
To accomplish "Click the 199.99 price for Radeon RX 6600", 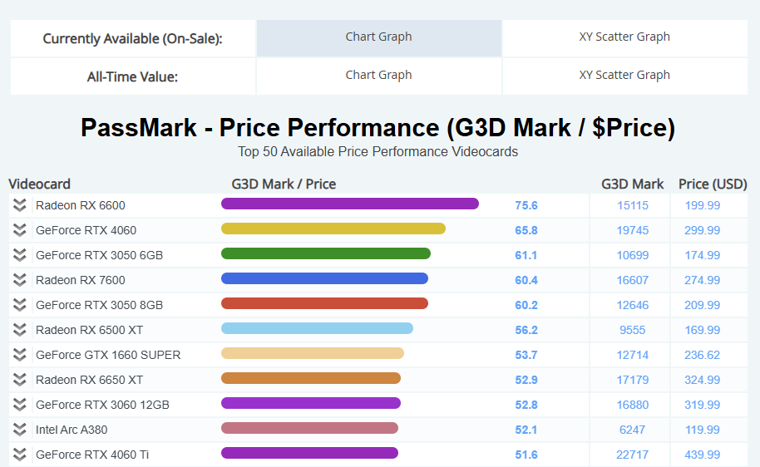I will pos(703,205).
